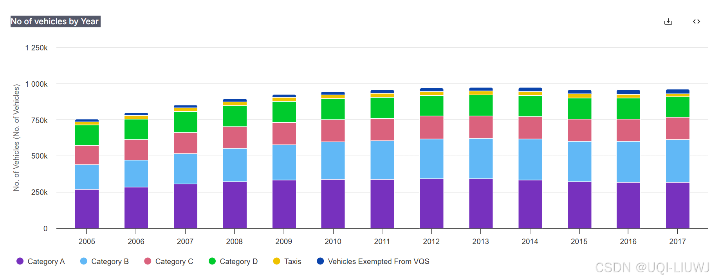Image resolution: width=711 pixels, height=280 pixels.
Task: Toggle Vehicles Exempted From VQS legend
Action: (378, 261)
